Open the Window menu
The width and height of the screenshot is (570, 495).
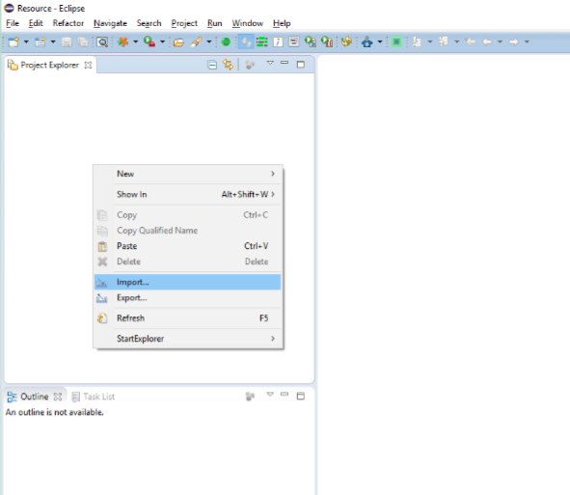pos(248,23)
